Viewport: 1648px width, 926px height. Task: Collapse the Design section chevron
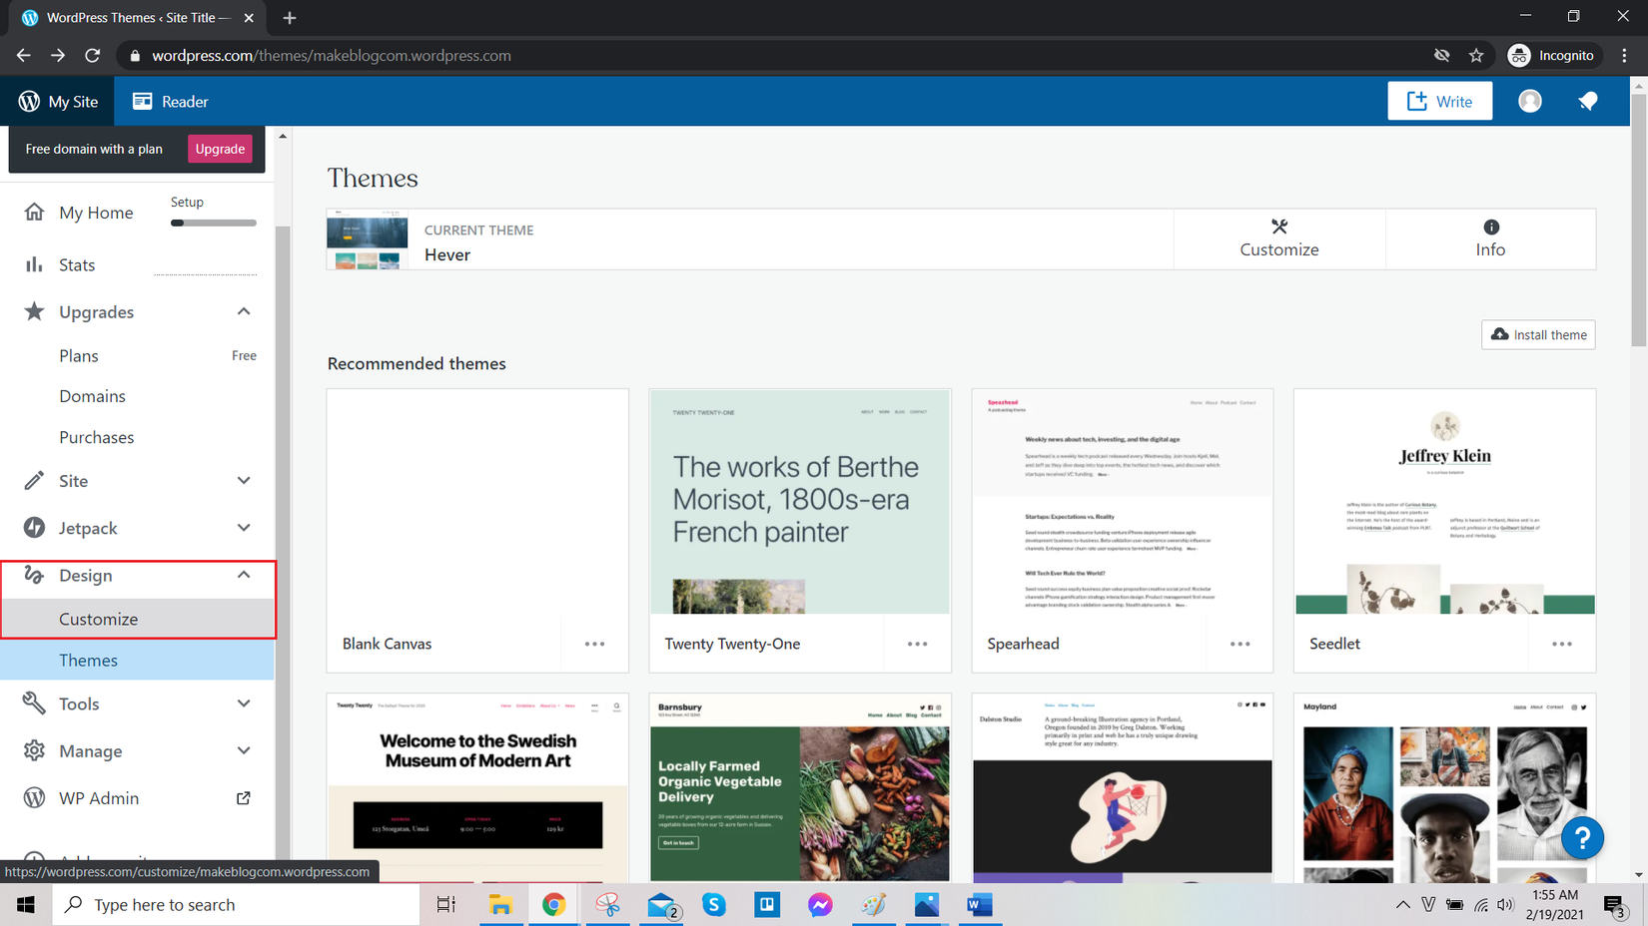(x=244, y=575)
